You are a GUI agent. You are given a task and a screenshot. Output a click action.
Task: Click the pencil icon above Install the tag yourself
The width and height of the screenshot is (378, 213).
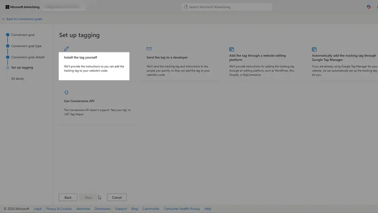click(66, 48)
